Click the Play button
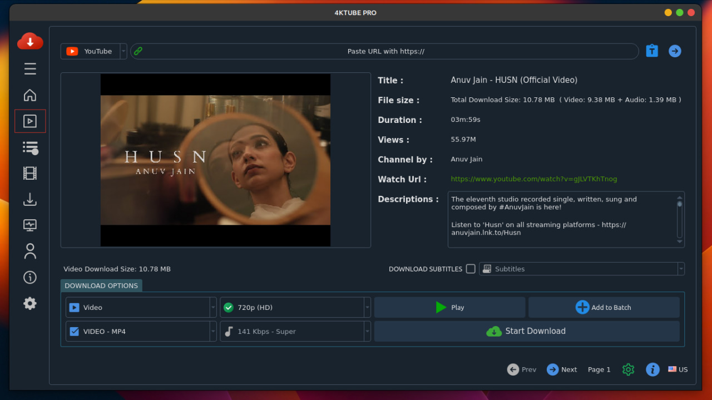The height and width of the screenshot is (400, 712). click(x=449, y=307)
